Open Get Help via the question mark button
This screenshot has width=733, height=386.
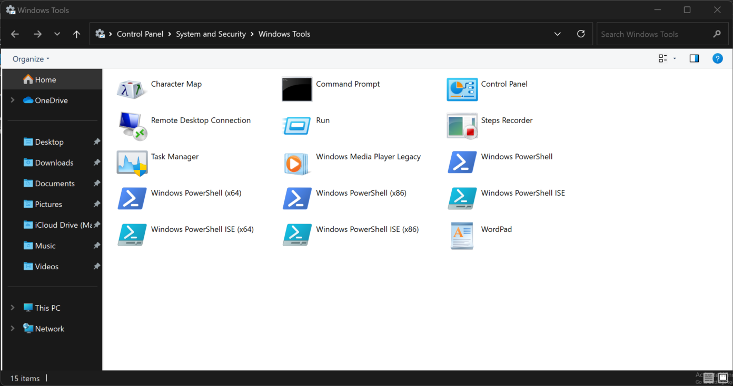(717, 58)
